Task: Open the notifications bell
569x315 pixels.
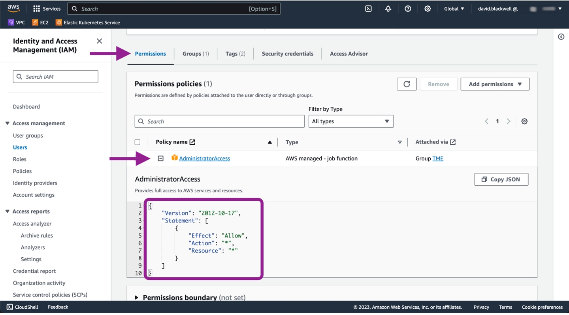Action: (388, 9)
